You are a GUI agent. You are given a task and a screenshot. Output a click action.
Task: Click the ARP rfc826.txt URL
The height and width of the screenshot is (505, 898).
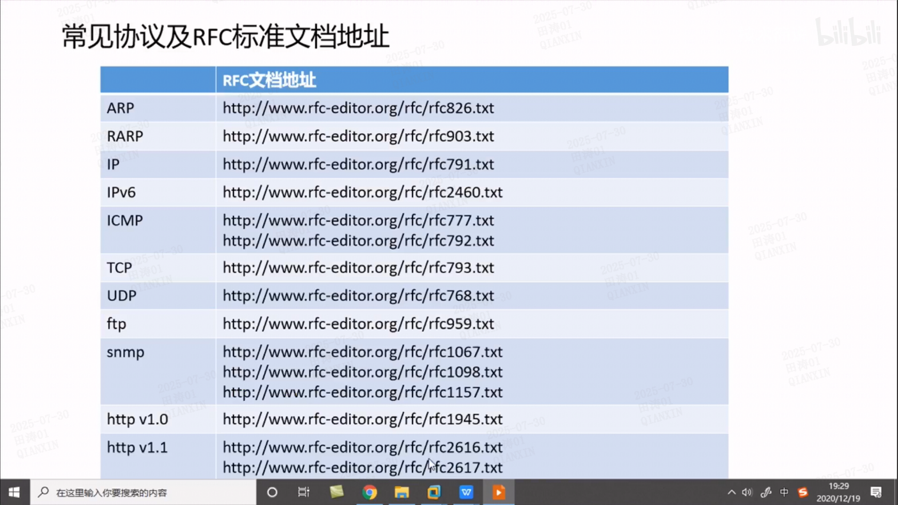358,108
